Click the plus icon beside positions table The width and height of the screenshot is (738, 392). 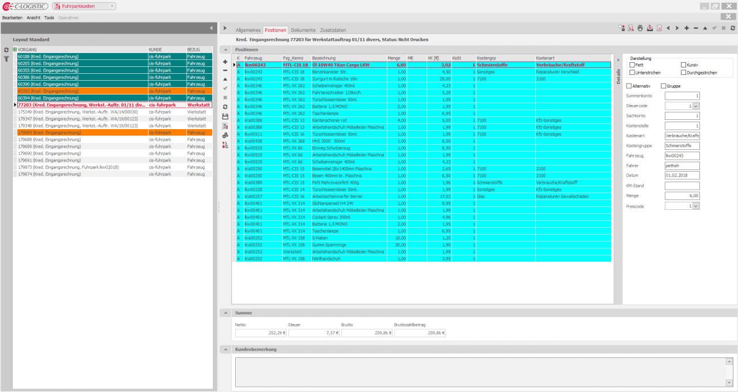(225, 61)
